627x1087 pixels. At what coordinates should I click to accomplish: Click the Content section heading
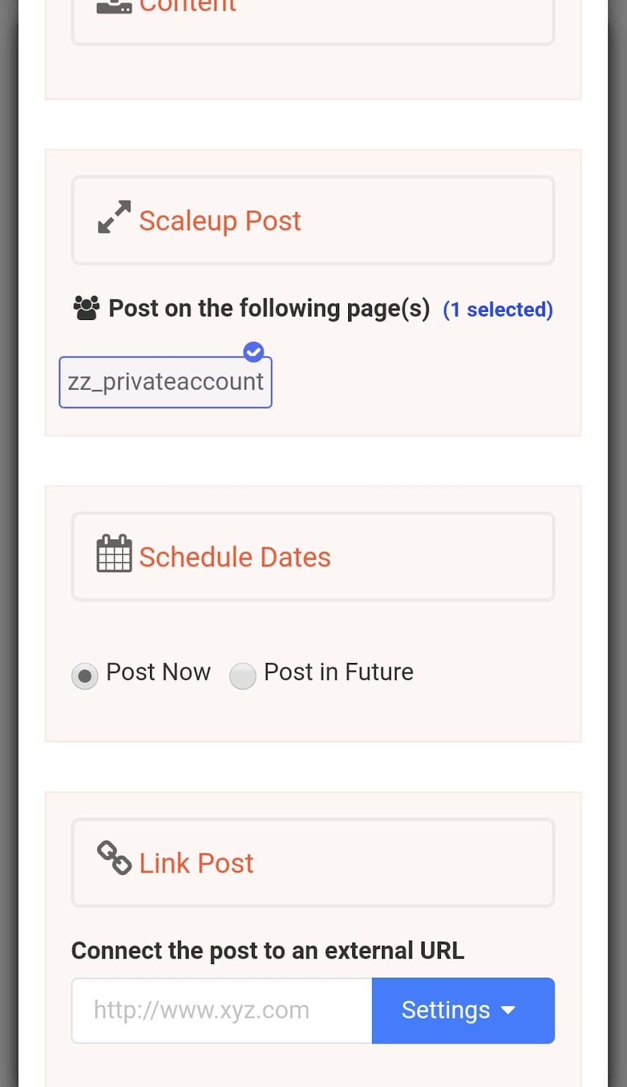pyautogui.click(x=188, y=7)
